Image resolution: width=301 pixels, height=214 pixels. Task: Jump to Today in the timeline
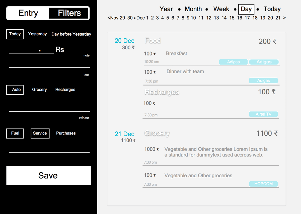click(x=272, y=9)
